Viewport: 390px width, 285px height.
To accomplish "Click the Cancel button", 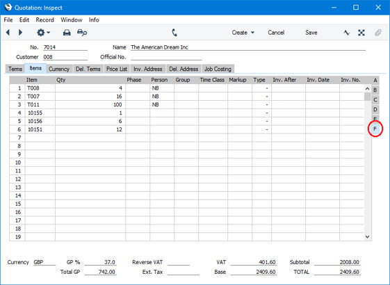I will [276, 33].
